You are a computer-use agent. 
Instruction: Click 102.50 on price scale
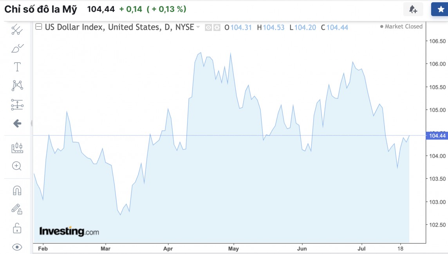[437, 225]
